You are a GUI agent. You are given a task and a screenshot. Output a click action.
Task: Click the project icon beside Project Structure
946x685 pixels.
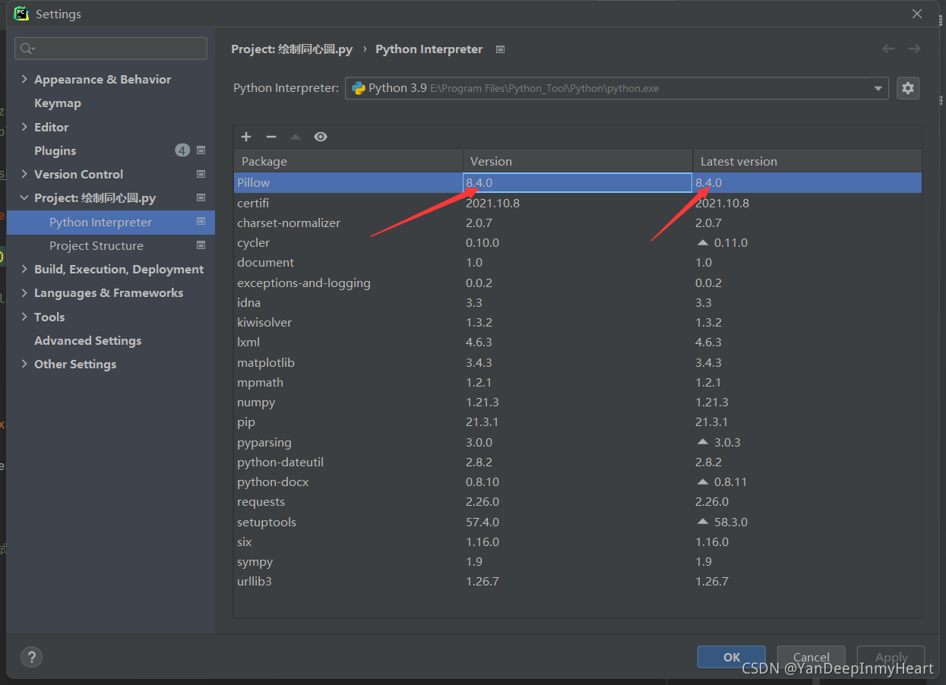201,245
